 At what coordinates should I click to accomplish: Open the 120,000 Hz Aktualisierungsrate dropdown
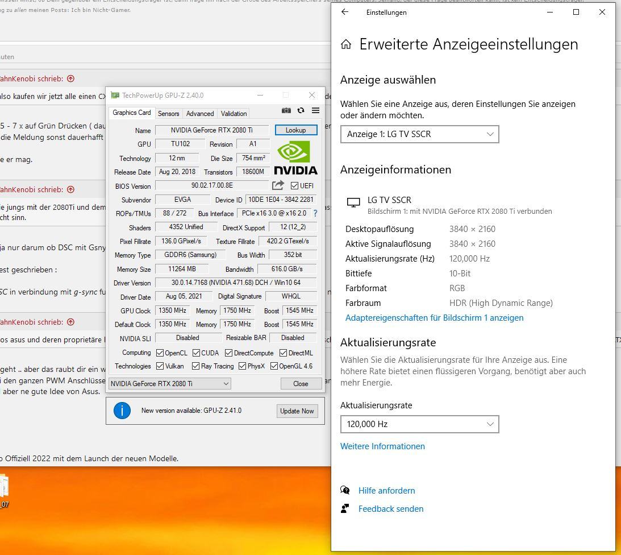pos(419,424)
